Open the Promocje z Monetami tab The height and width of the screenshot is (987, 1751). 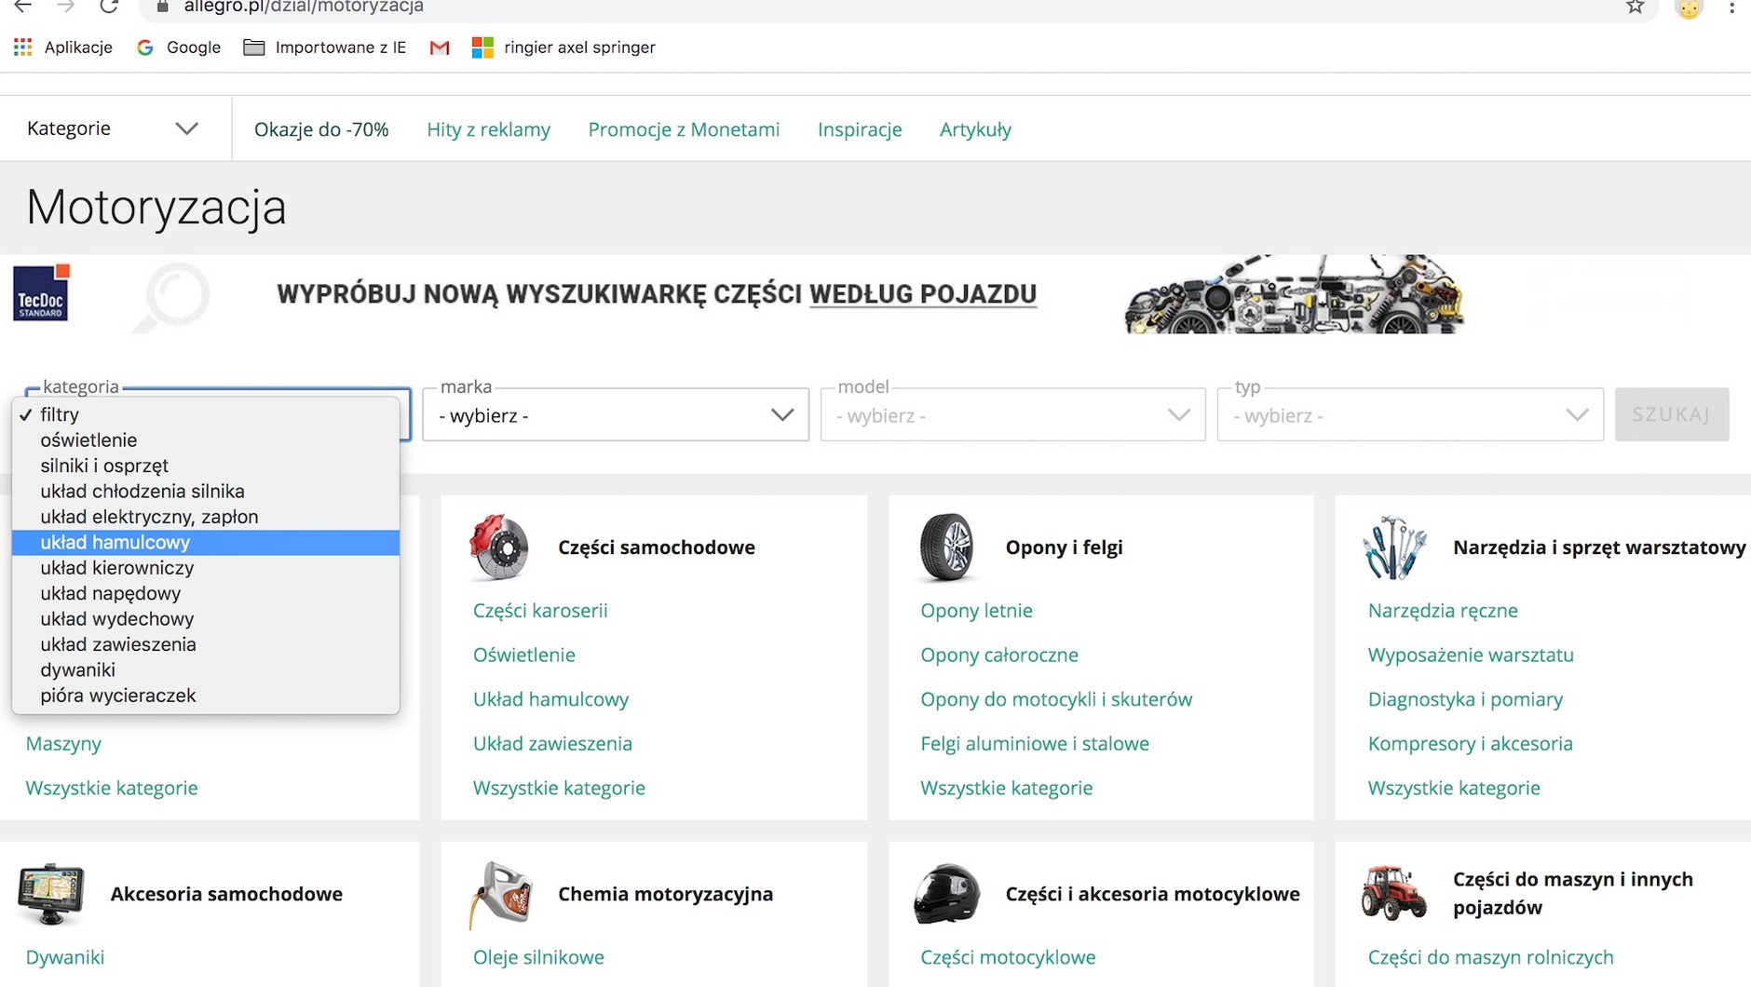click(x=684, y=129)
